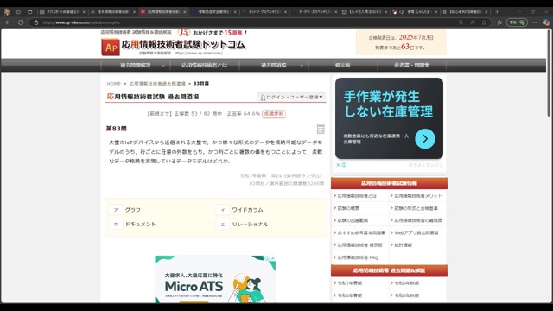This screenshot has width=553, height=311.
Task: Open the calculator icon beside 第83問
Action: (321, 129)
